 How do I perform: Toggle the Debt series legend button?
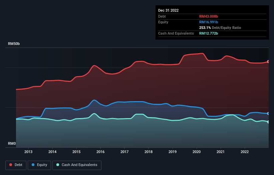point(16,165)
